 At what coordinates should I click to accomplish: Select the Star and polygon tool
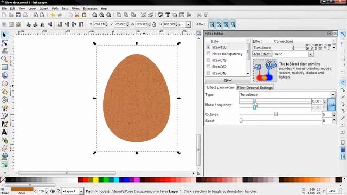(x=4, y=92)
